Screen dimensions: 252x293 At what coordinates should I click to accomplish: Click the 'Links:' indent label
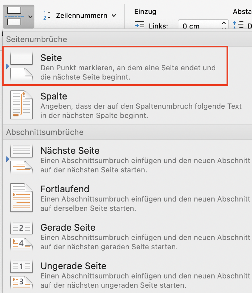(158, 26)
